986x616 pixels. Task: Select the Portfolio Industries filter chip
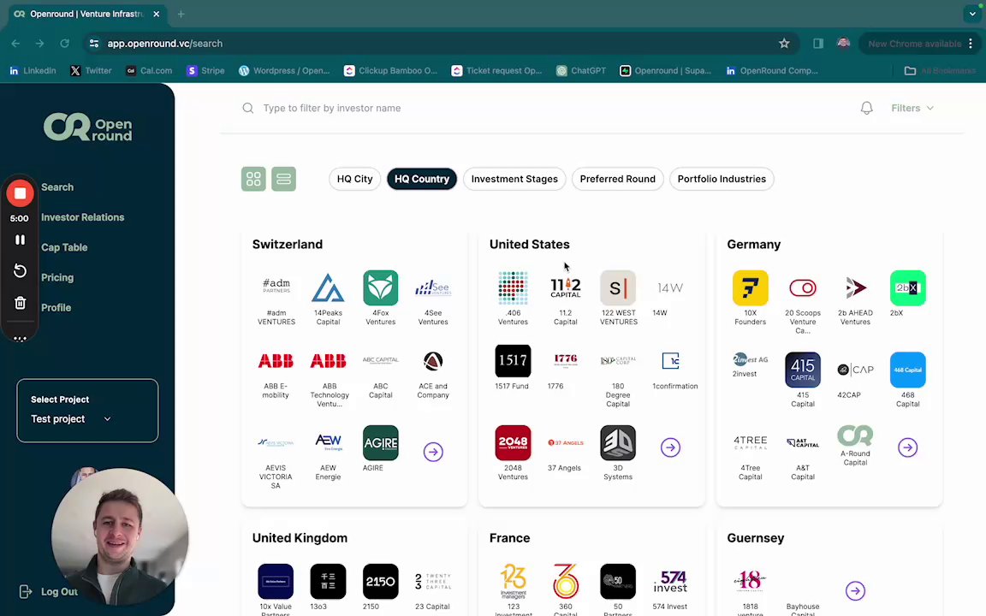(x=722, y=179)
